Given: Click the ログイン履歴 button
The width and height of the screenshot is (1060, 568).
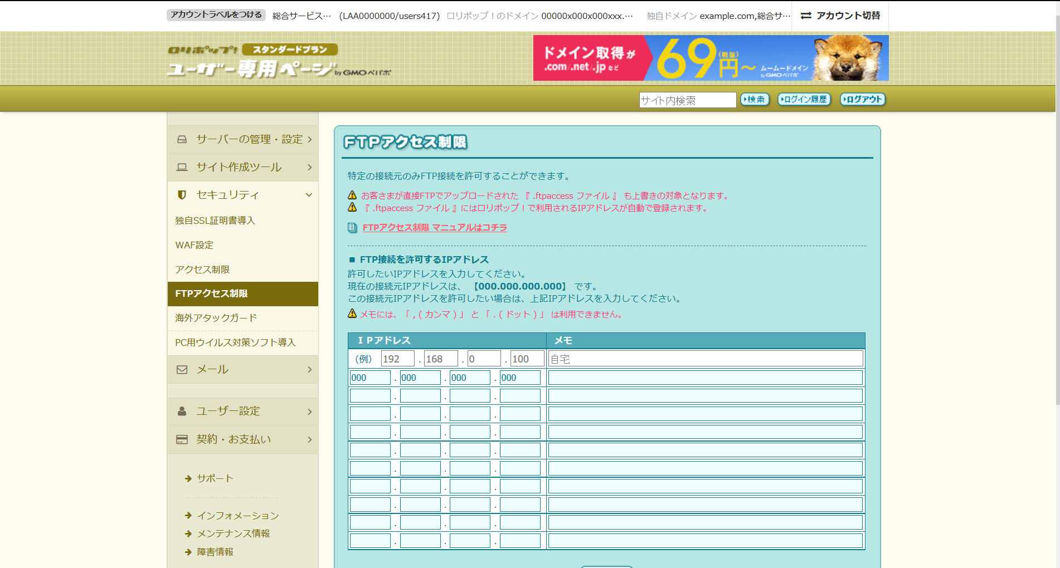Looking at the screenshot, I should click(x=804, y=100).
